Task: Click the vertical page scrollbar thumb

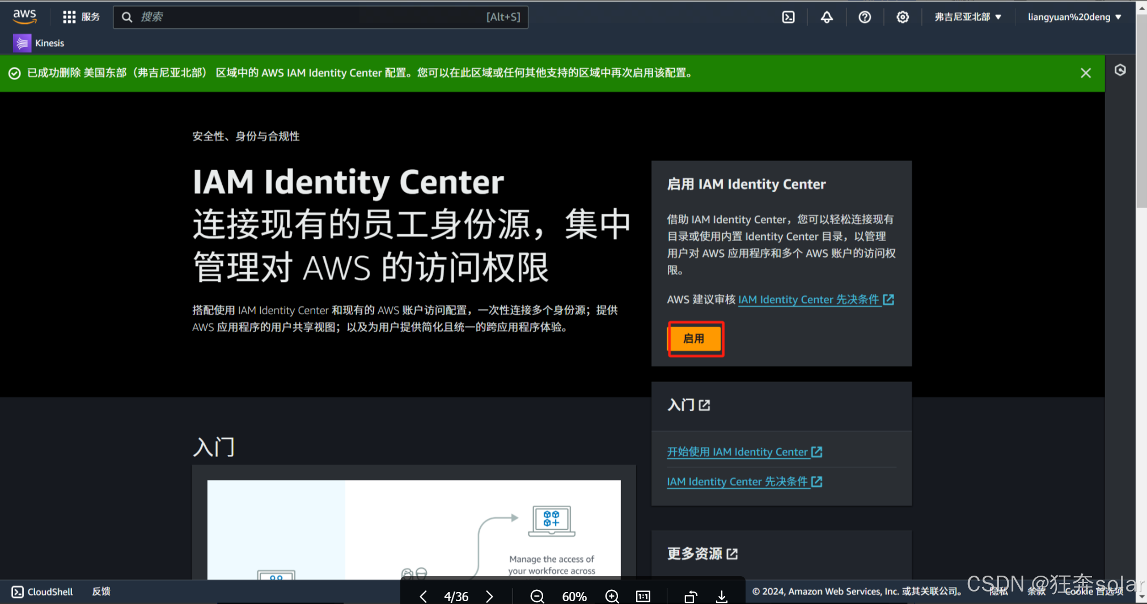Action: pyautogui.click(x=1141, y=111)
